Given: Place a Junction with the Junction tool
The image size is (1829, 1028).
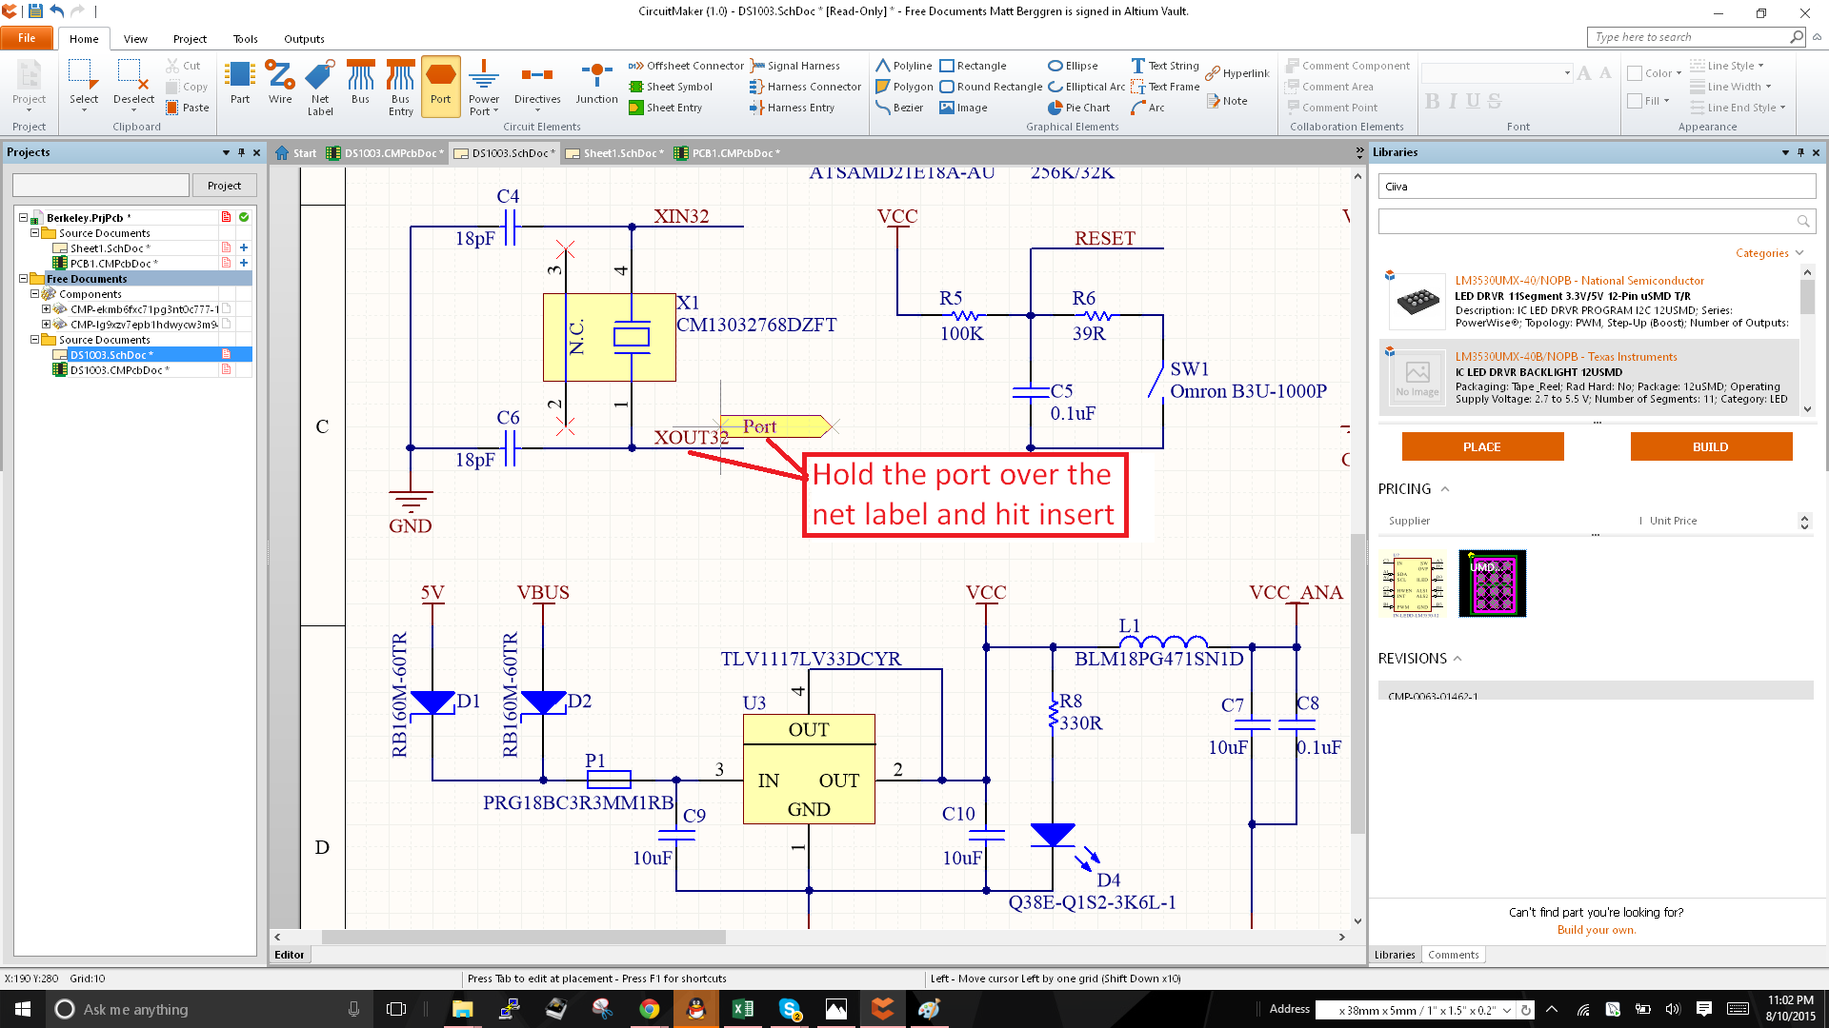Looking at the screenshot, I should [x=596, y=85].
